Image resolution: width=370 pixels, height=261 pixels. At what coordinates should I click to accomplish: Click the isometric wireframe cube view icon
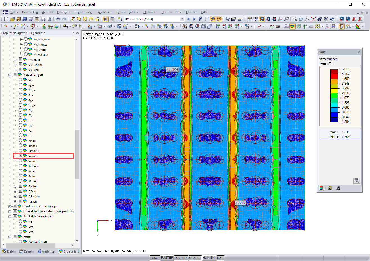point(203,26)
